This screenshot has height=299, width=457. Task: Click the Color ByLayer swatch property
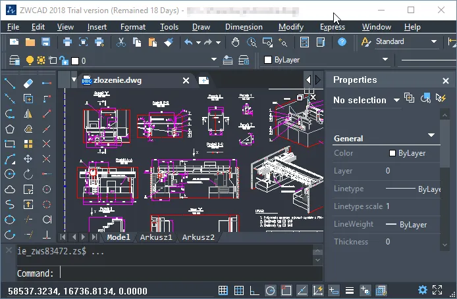392,153
